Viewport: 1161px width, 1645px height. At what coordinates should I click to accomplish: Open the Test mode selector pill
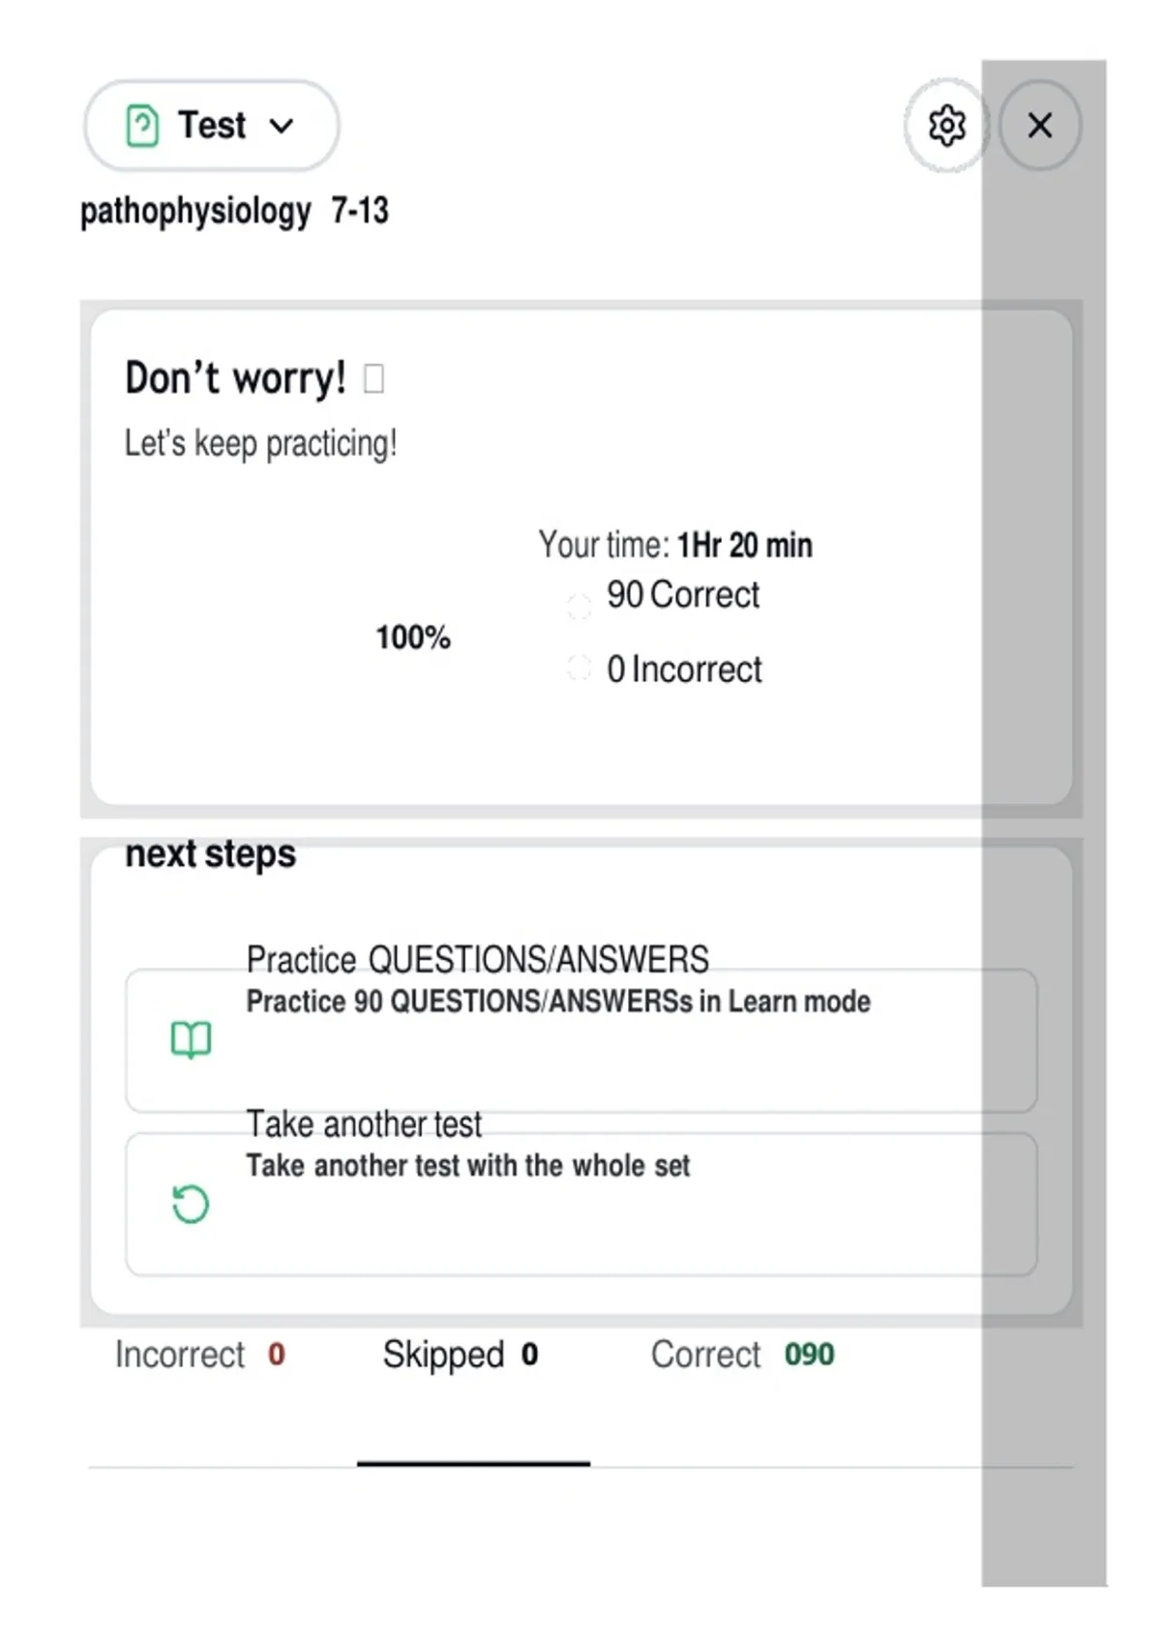point(211,126)
